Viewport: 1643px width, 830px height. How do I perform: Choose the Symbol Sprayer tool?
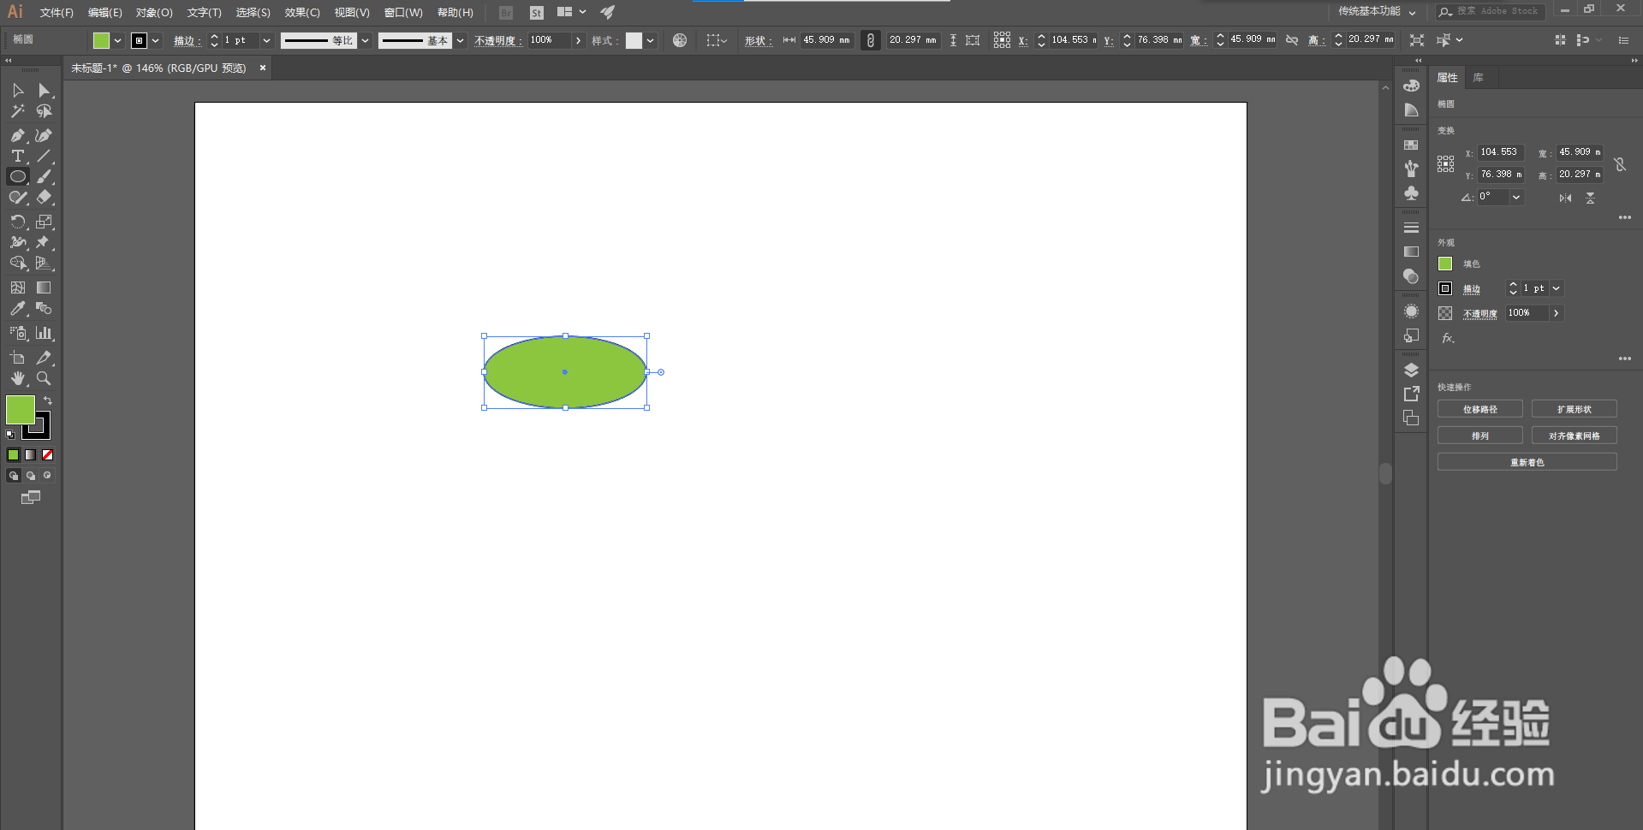18,333
